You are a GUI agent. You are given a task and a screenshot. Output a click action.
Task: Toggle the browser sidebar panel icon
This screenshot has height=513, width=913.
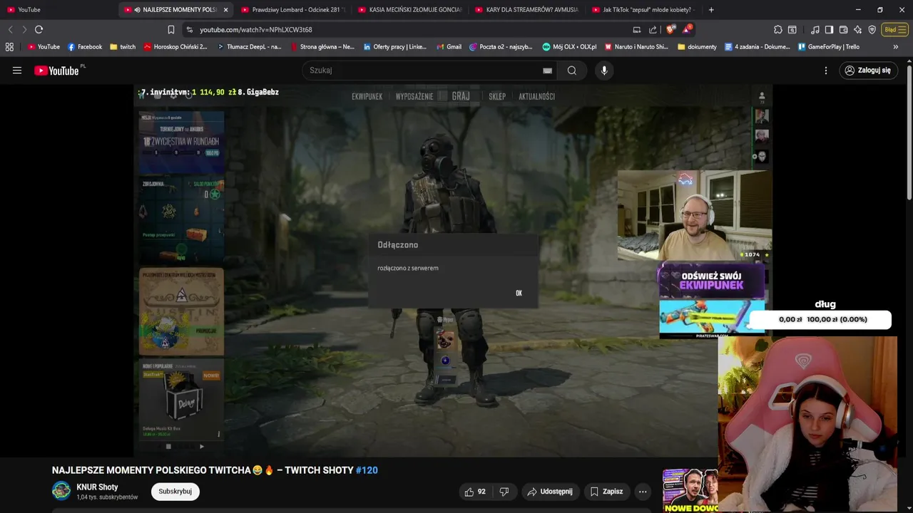829,29
